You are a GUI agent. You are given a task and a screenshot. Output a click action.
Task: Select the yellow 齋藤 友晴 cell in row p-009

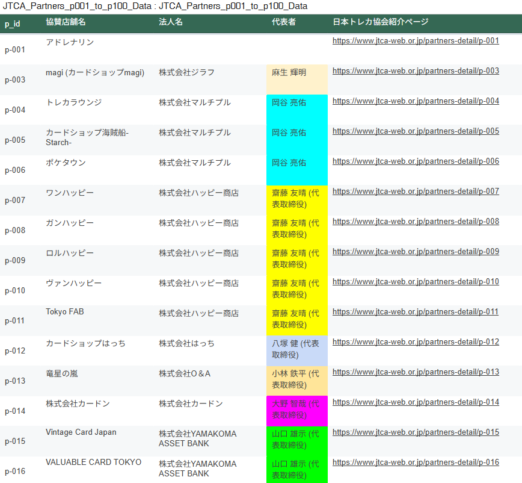(297, 260)
